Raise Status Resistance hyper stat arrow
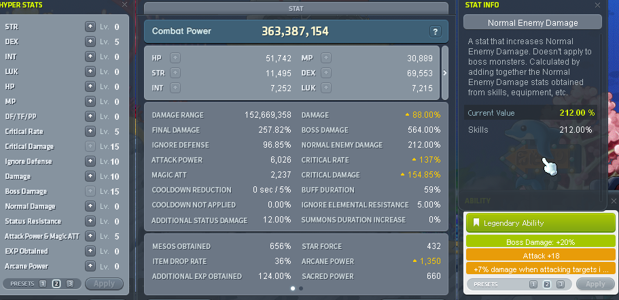Image resolution: width=619 pixels, height=300 pixels. tap(90, 221)
